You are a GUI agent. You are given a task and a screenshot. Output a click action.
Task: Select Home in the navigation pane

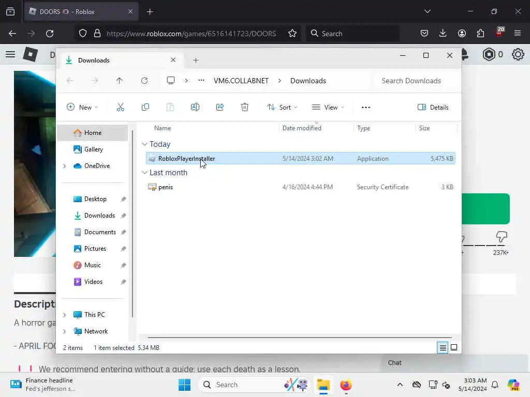pos(93,133)
